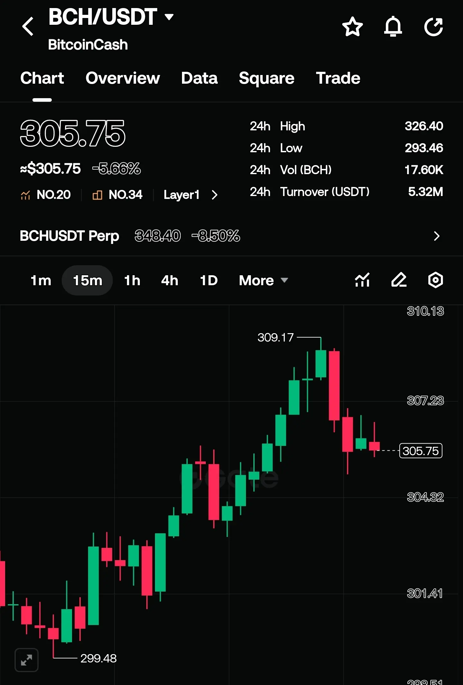Open the Data tab
The image size is (463, 685).
pyautogui.click(x=199, y=78)
